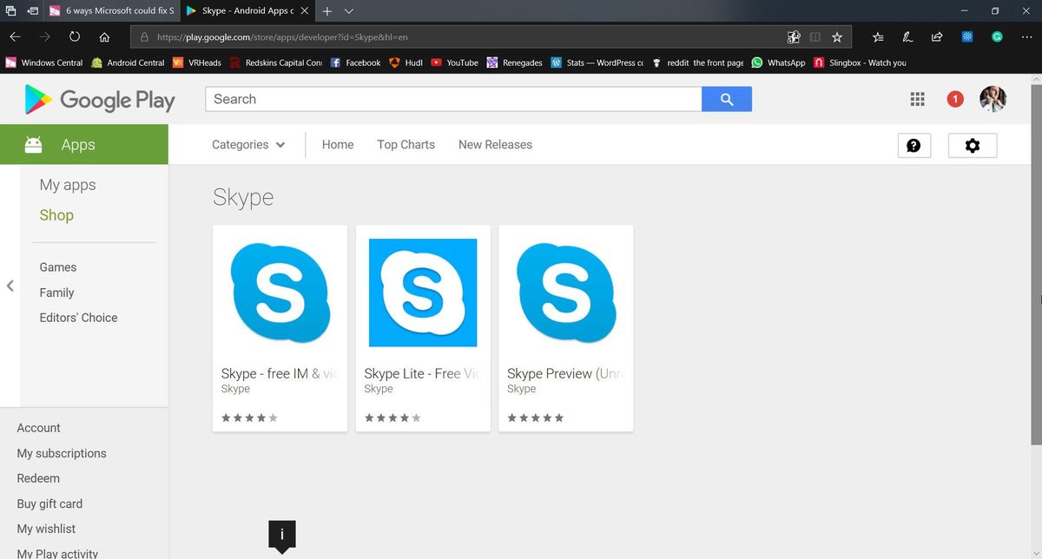Open the Edge more options ellipsis menu
1042x559 pixels.
coord(1027,36)
